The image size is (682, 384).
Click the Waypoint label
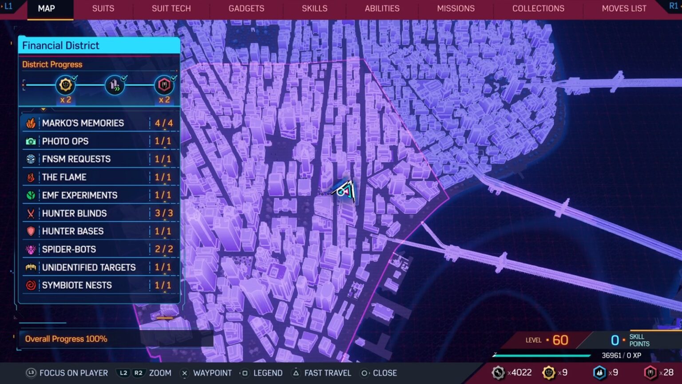click(212, 373)
